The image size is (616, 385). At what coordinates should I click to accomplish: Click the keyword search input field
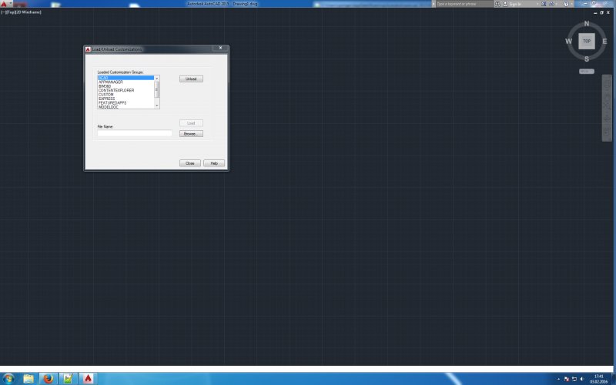tap(464, 4)
